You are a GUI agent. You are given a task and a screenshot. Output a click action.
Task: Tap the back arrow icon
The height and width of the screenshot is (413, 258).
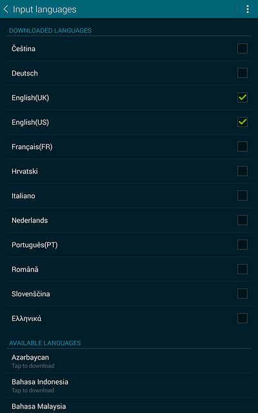[x=6, y=9]
